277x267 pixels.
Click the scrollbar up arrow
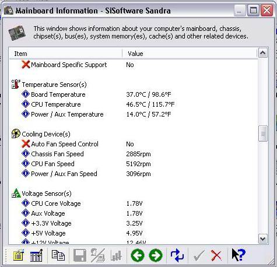pyautogui.click(x=263, y=53)
